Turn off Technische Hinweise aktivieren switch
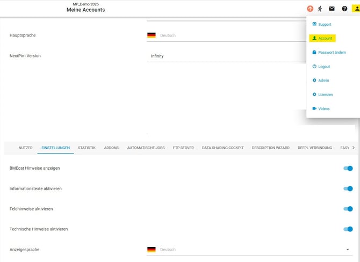This screenshot has height=262, width=360. point(348,229)
